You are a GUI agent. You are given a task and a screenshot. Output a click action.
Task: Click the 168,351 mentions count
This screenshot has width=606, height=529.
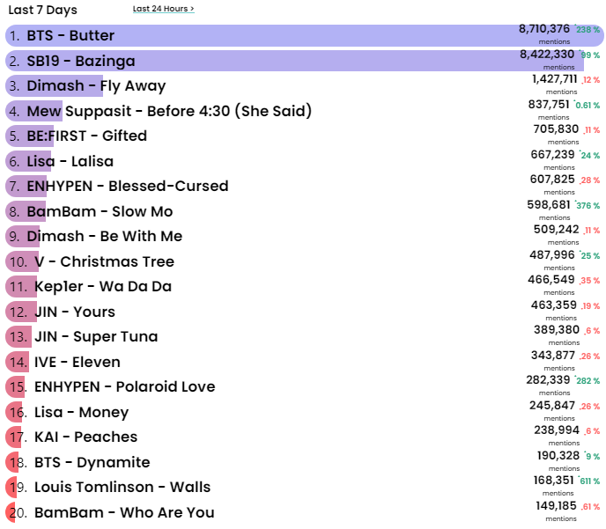[x=553, y=481]
